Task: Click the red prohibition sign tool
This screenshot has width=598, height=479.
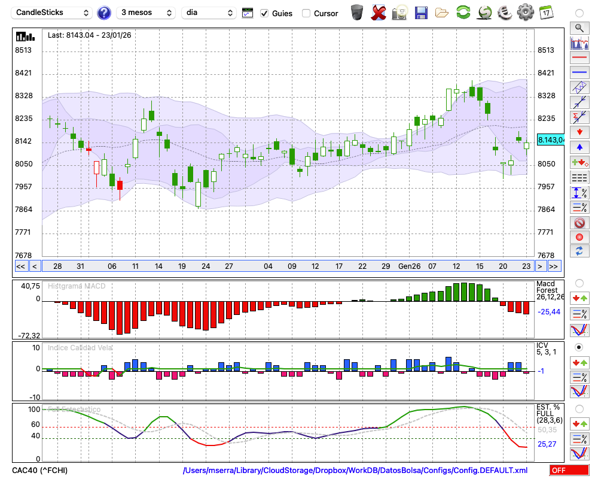Action: point(579,223)
